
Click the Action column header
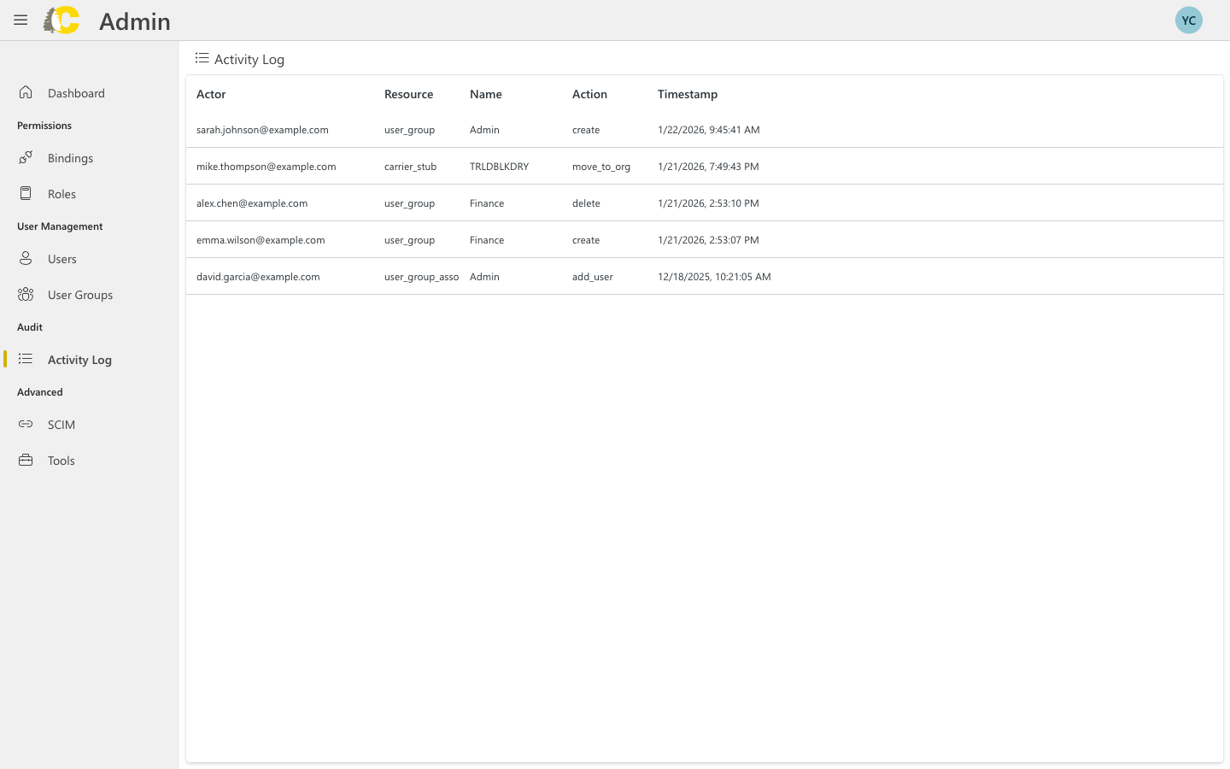click(x=589, y=94)
